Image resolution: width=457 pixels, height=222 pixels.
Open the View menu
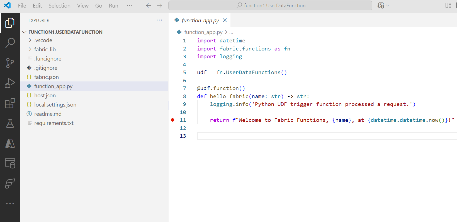[x=83, y=6]
